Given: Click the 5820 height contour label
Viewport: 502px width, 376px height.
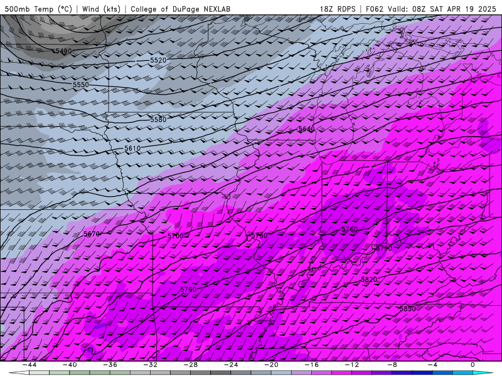Looking at the screenshot, I should pyautogui.click(x=369, y=279).
